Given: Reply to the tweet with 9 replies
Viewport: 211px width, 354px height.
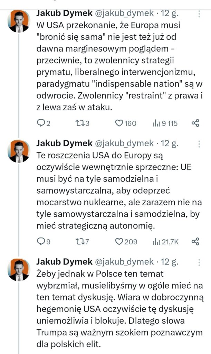Looking at the screenshot, I should click(x=41, y=242).
